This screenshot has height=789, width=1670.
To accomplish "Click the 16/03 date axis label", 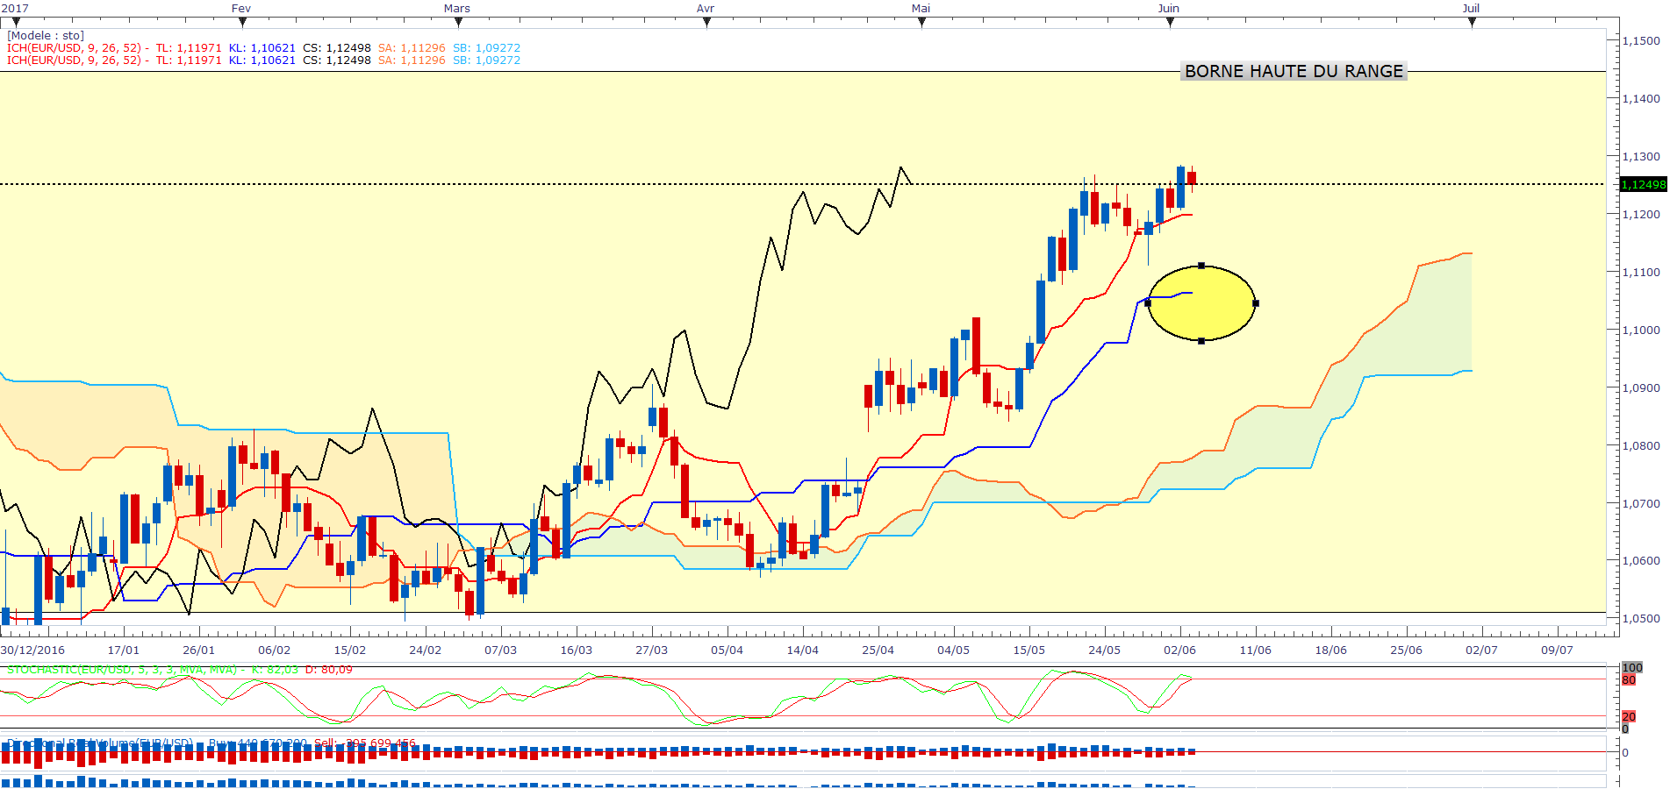I will (x=577, y=650).
